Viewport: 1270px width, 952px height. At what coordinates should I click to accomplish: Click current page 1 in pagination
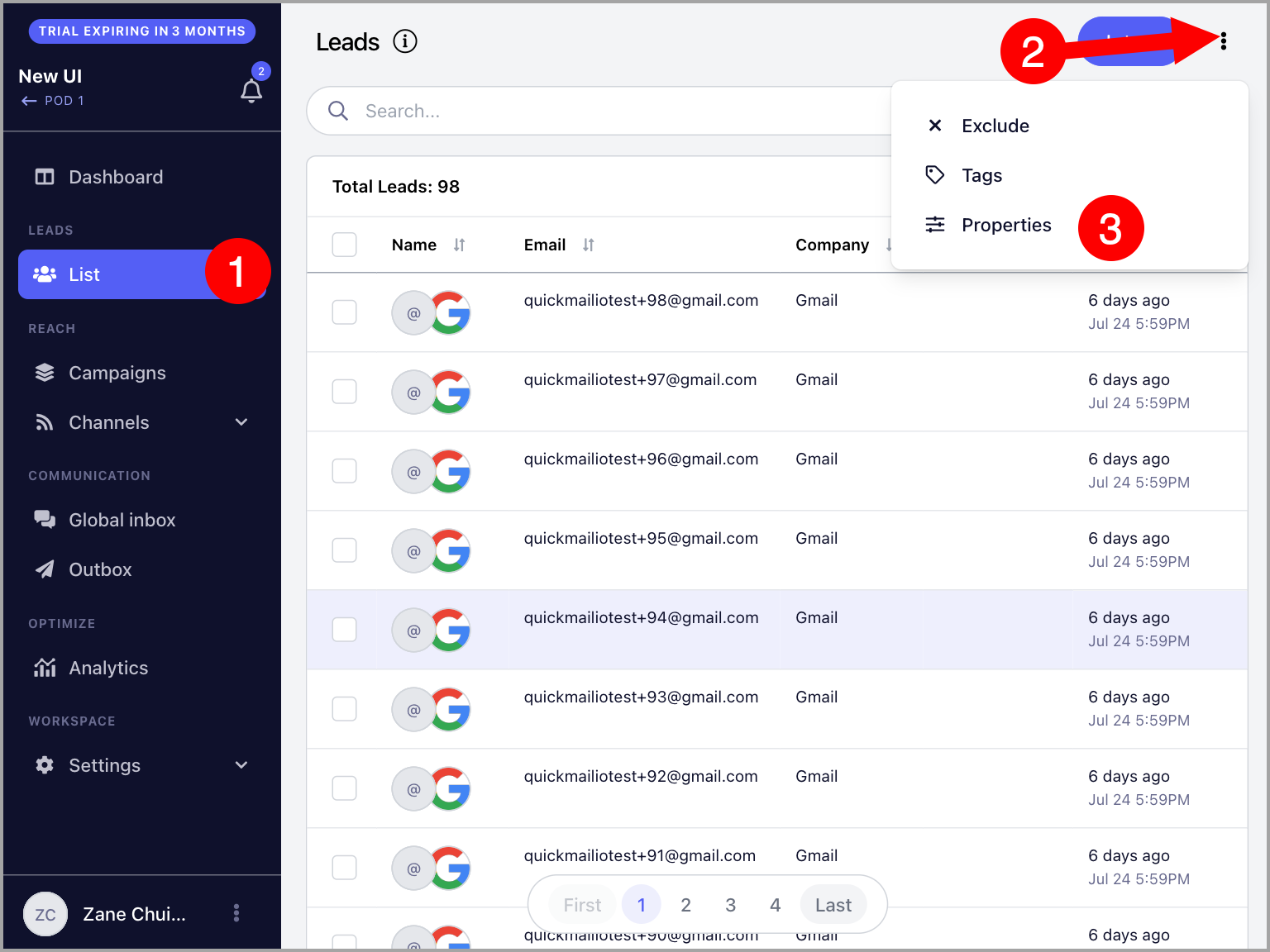click(x=641, y=905)
